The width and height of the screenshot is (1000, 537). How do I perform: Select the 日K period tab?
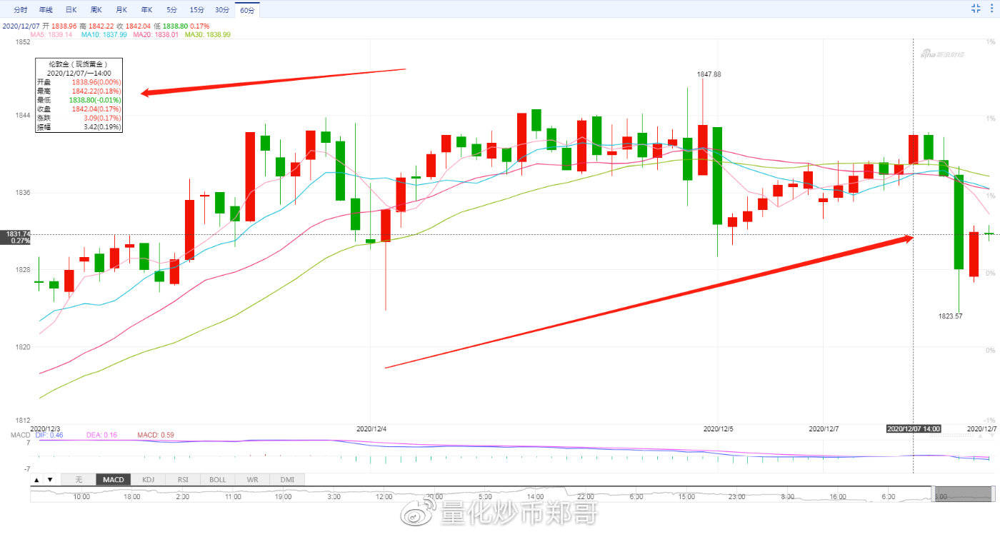point(71,10)
